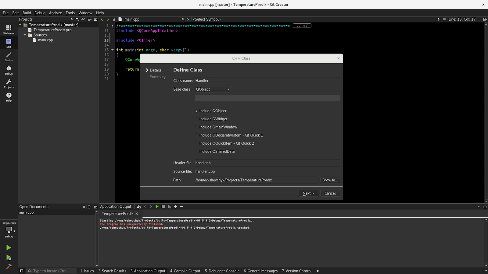The height and width of the screenshot is (274, 488).
Task: Uncheck the Include QObject checkbox
Action: click(196, 111)
